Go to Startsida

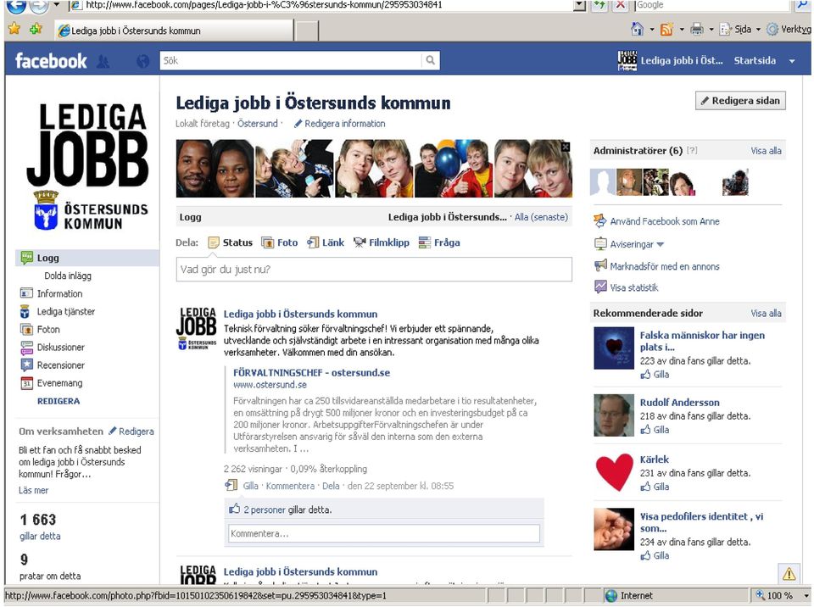pyautogui.click(x=755, y=61)
